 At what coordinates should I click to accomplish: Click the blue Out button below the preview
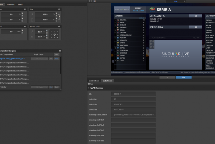183,77
